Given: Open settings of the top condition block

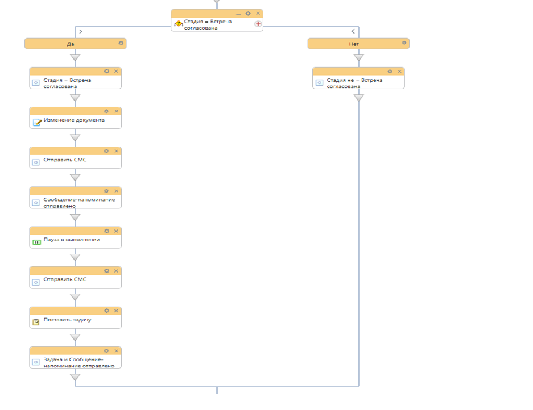Looking at the screenshot, I should (248, 14).
